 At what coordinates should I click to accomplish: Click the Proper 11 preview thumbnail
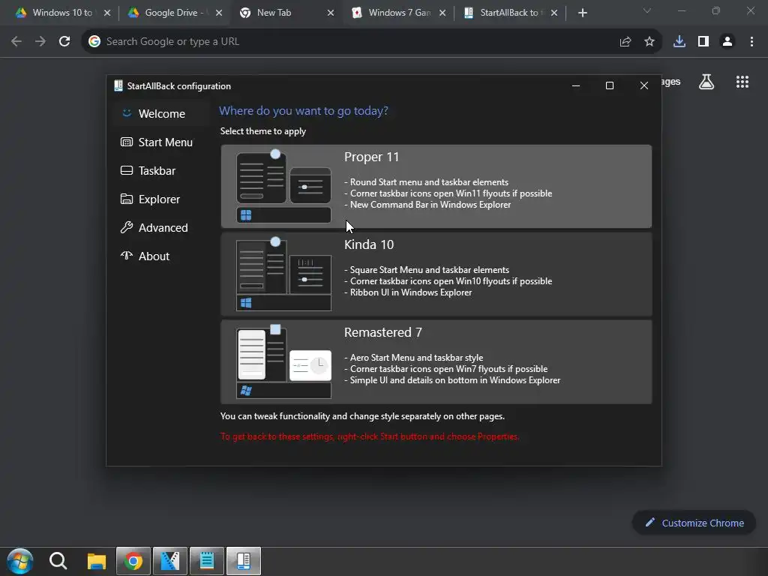point(283,186)
